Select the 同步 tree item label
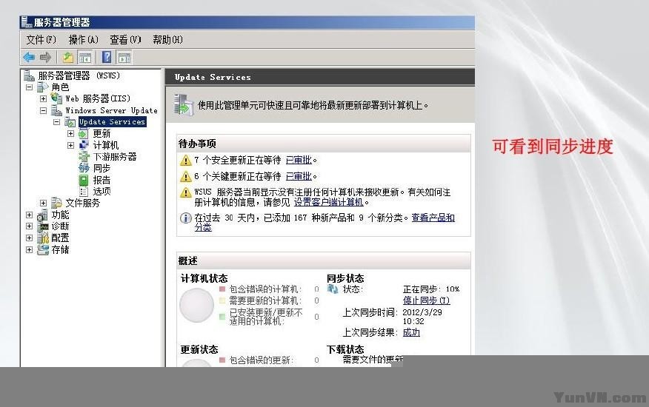This screenshot has height=407, width=649. coord(101,168)
